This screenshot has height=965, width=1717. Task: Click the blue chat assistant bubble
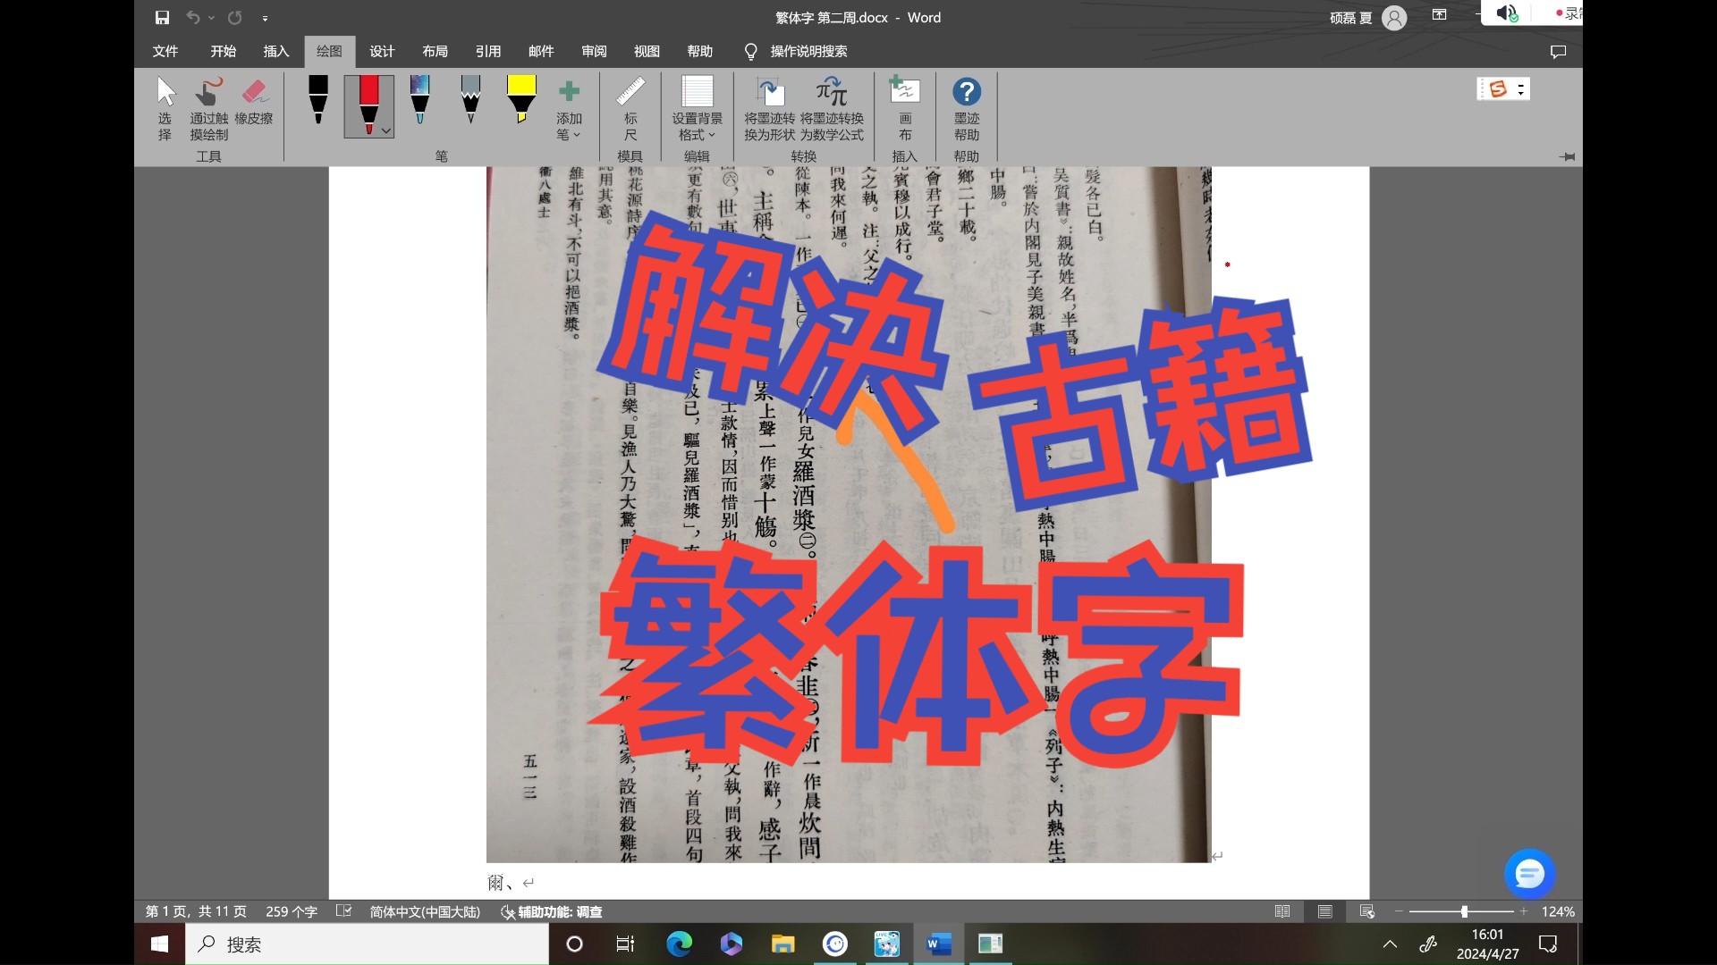coord(1529,873)
